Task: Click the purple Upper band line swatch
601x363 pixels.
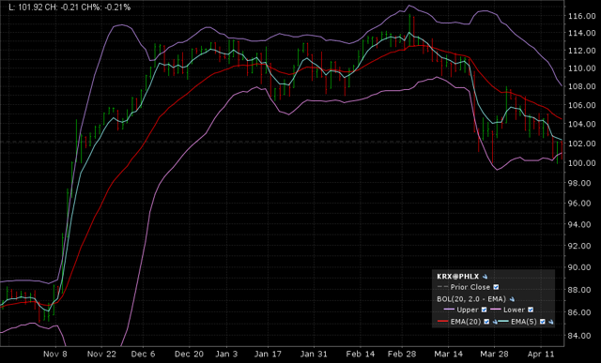Action: click(449, 310)
